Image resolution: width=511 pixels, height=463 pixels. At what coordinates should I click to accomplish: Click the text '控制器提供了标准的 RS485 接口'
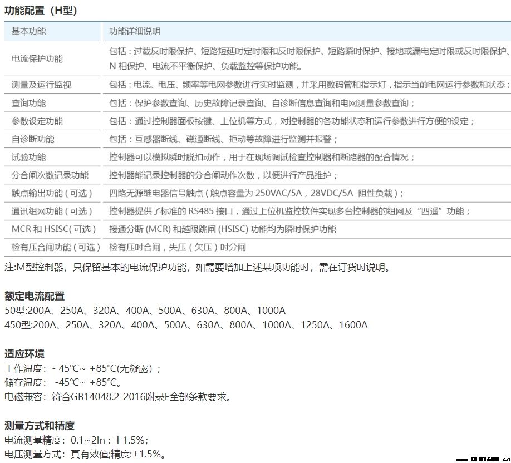pyautogui.click(x=289, y=211)
